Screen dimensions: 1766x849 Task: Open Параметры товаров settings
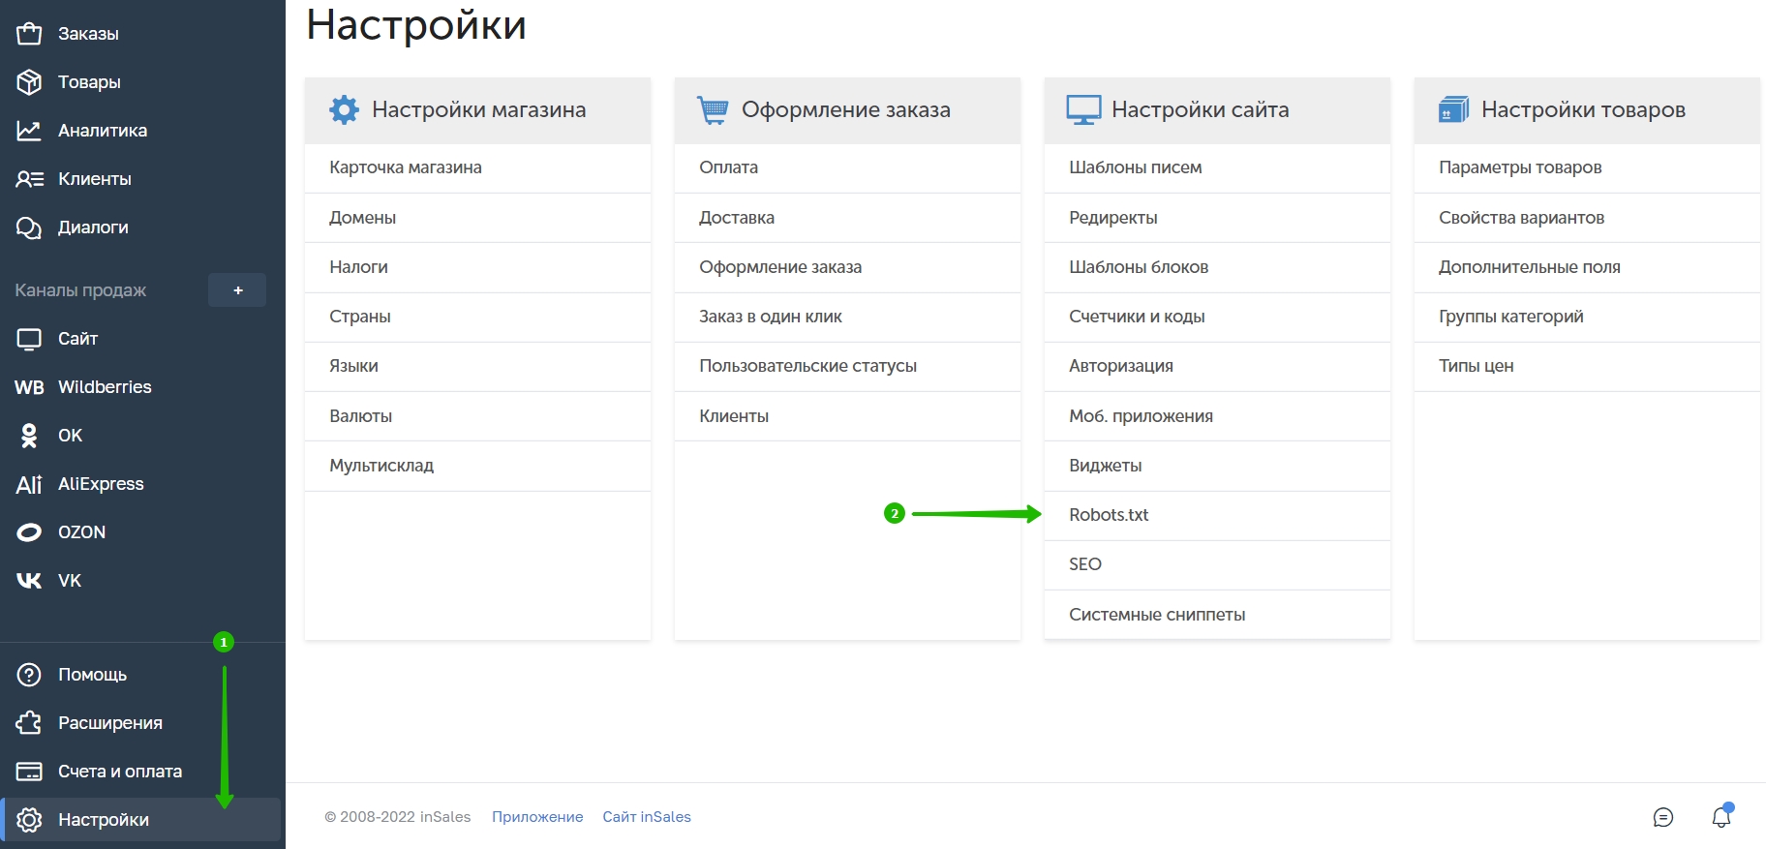(1587, 167)
